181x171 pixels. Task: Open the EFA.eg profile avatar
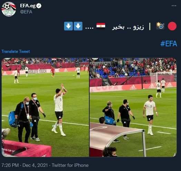(x=9, y=9)
